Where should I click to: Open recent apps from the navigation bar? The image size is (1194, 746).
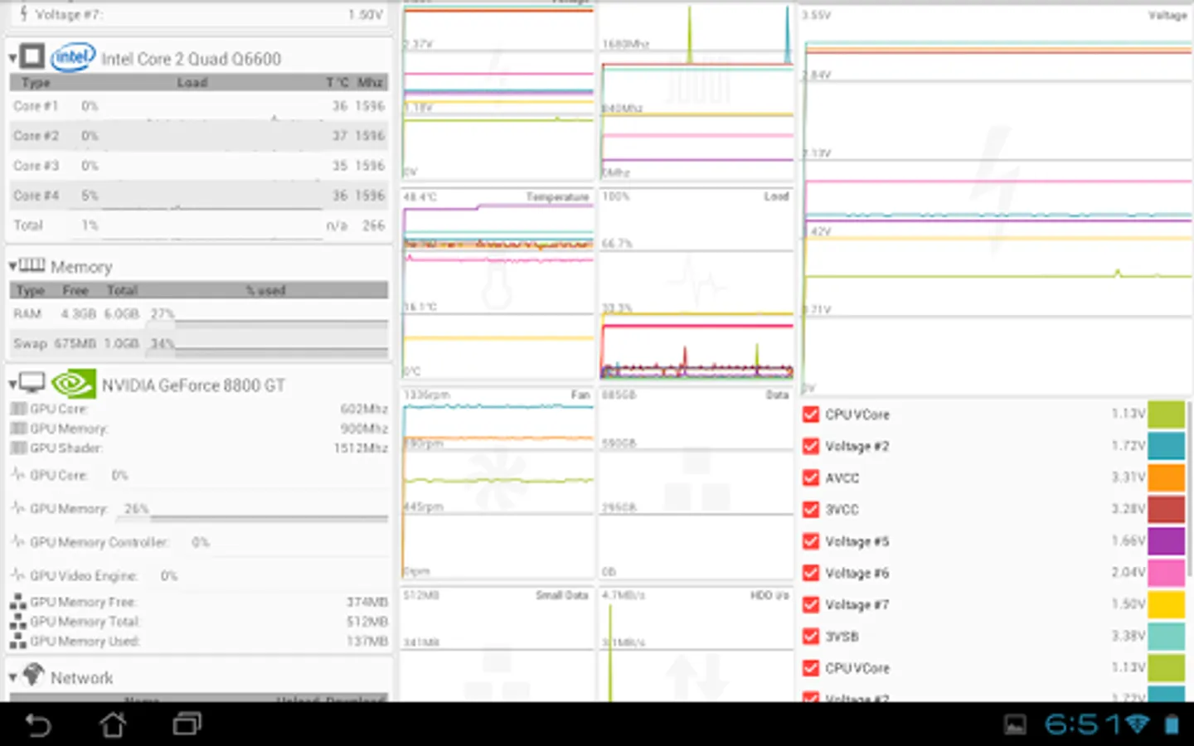[187, 724]
